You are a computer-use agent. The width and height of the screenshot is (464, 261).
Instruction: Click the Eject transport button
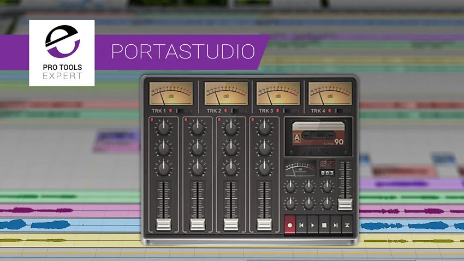coord(347,225)
